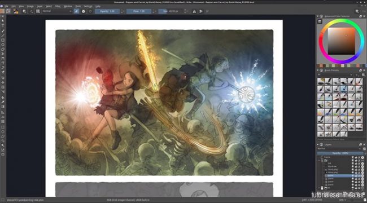The width and height of the screenshot is (367, 203).
Task: Open the foreground/background color selector in the toolbar
Action: (16, 11)
